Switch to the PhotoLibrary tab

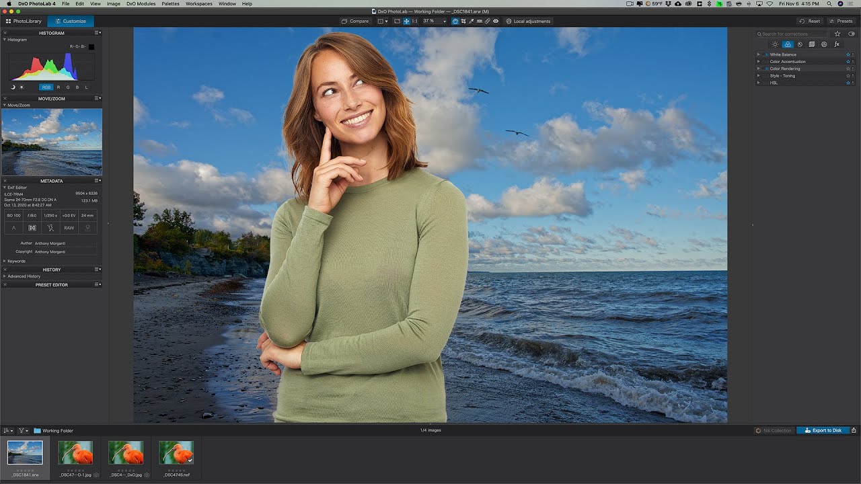point(24,21)
